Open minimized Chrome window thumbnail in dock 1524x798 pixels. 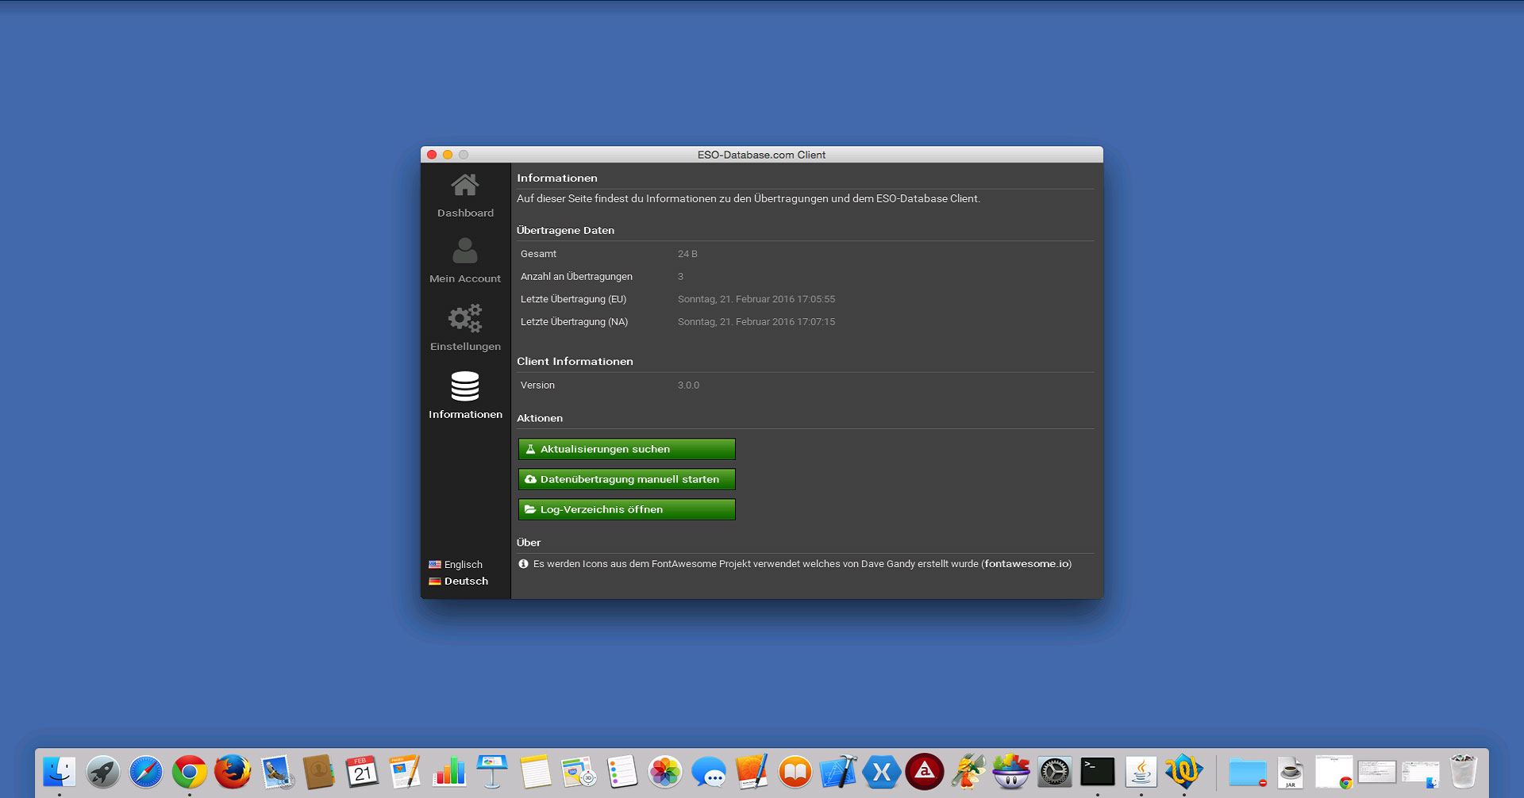pyautogui.click(x=1333, y=772)
